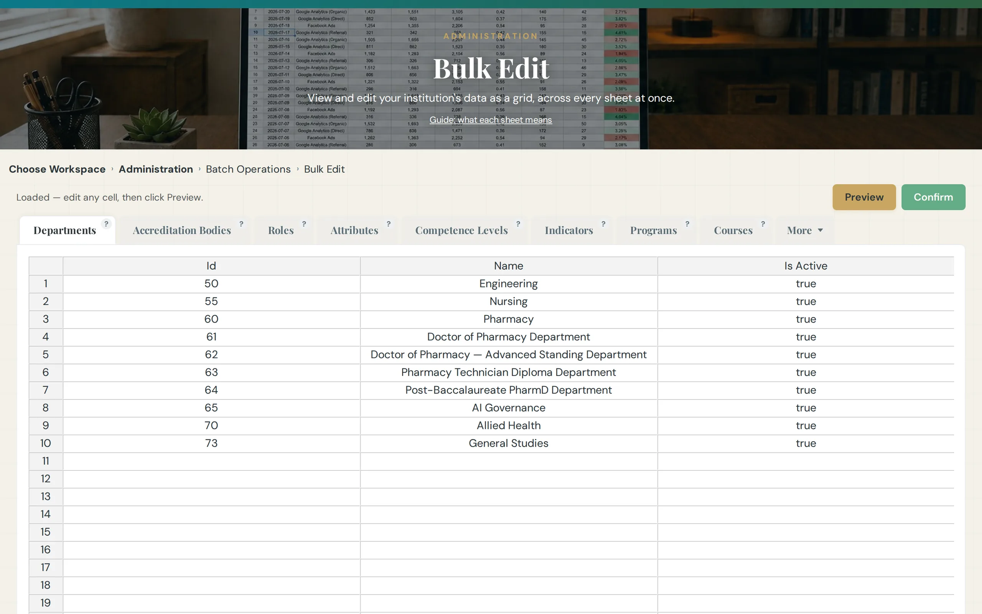Select the Id column header

click(211, 266)
